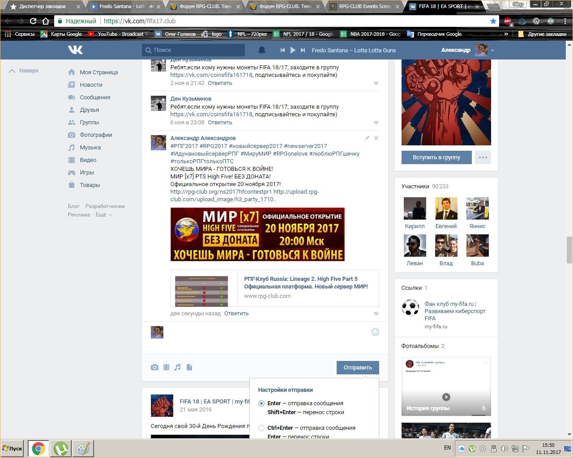Open the История группы album

pos(446,386)
